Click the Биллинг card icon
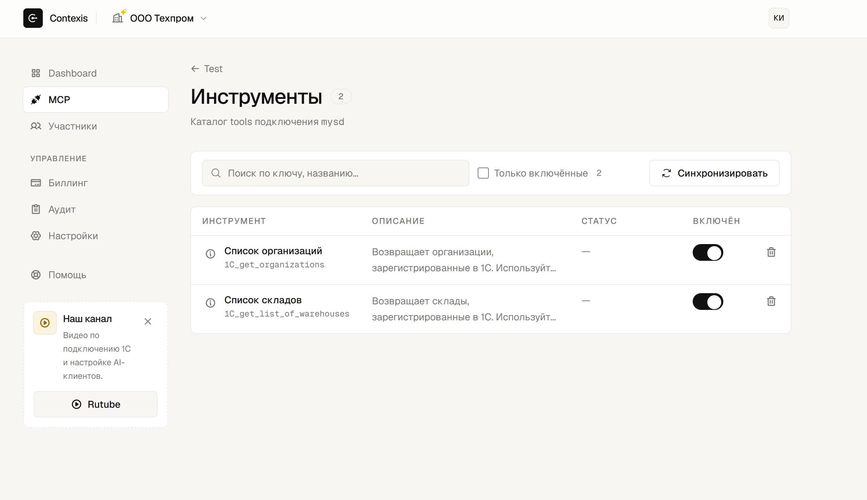 pos(36,183)
